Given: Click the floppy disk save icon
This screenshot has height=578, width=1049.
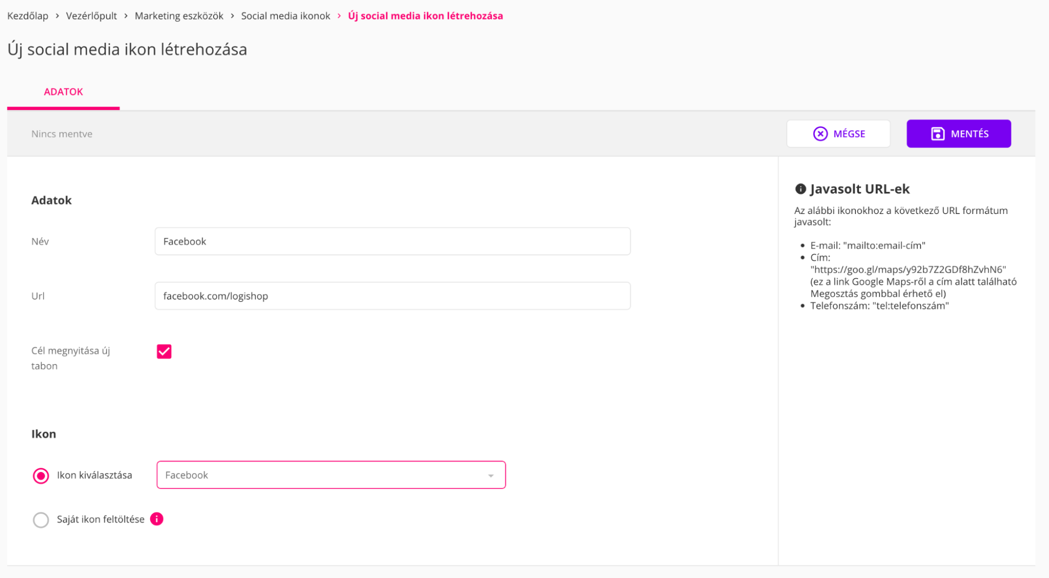Looking at the screenshot, I should click(937, 134).
